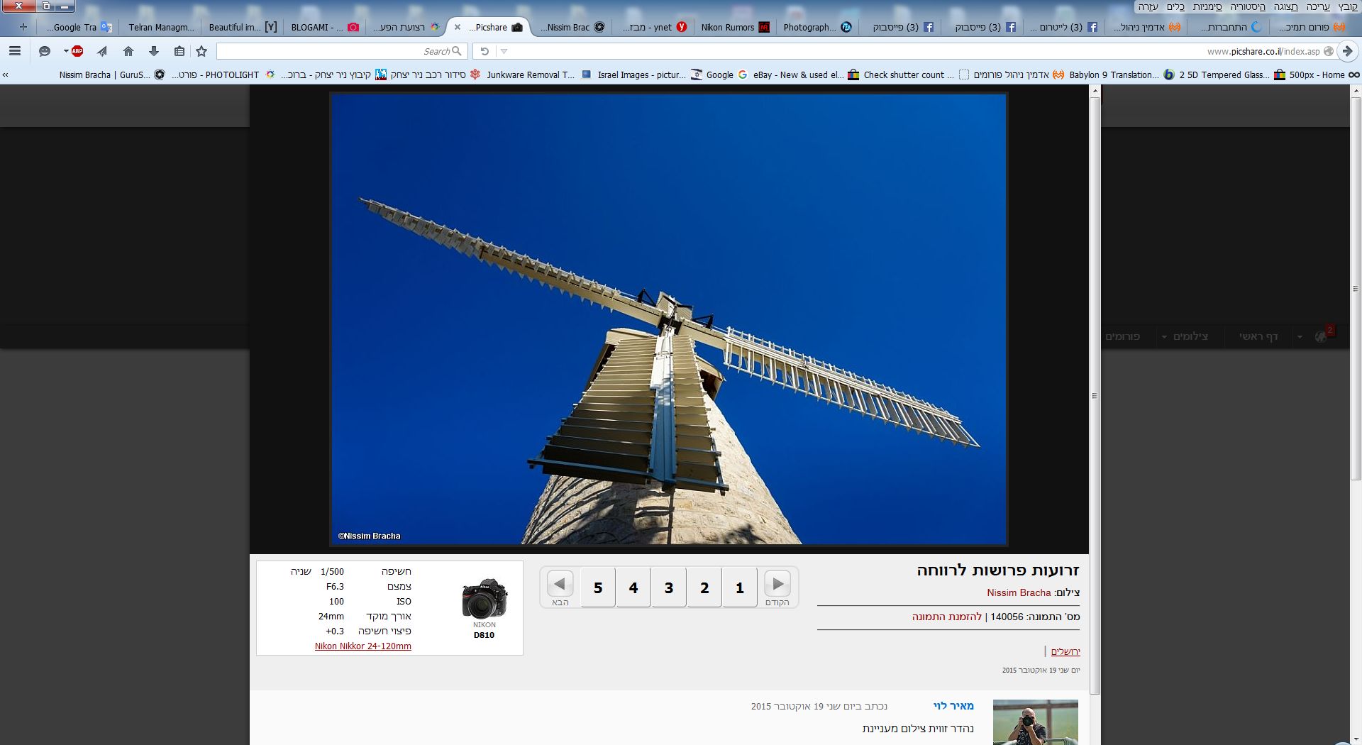
Task: Go to photo number 3 in pager
Action: (x=668, y=587)
